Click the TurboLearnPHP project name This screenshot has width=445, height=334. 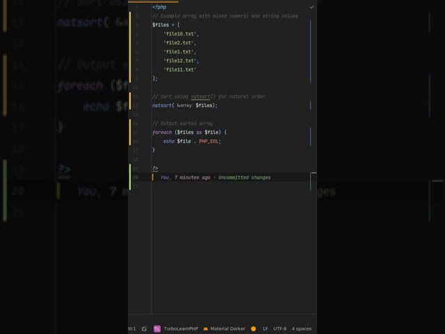coord(181,328)
